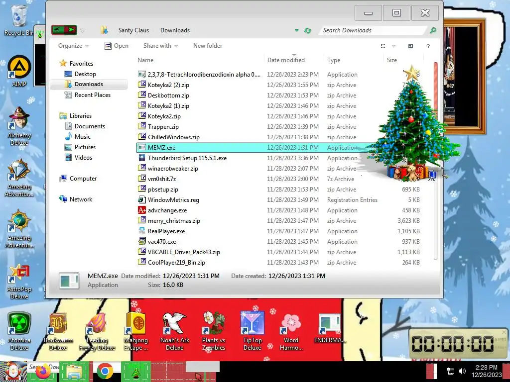Go back with the left navigation arrow
This screenshot has width=510, height=382.
click(58, 30)
